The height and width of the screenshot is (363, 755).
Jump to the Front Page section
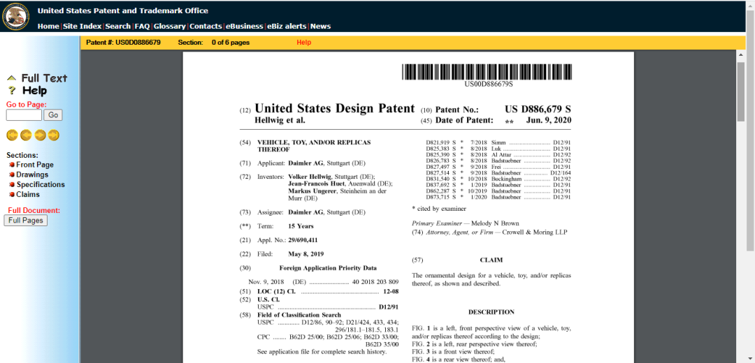(35, 165)
